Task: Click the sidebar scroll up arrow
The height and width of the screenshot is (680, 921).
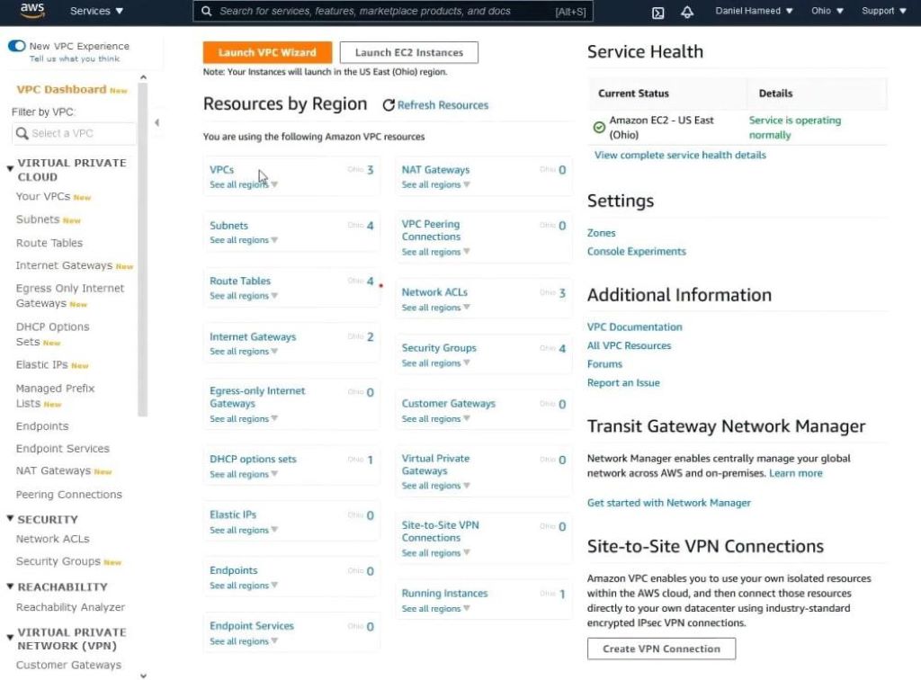Action: coord(143,77)
